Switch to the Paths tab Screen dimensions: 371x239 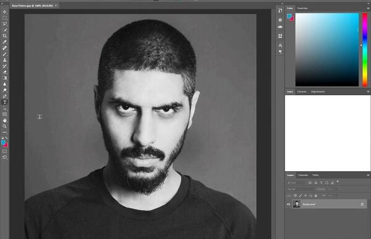pyautogui.click(x=315, y=175)
